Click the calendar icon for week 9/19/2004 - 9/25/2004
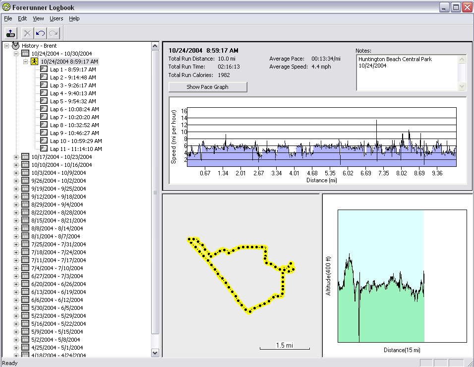Image resolution: width=474 pixels, height=367 pixels. [25, 189]
